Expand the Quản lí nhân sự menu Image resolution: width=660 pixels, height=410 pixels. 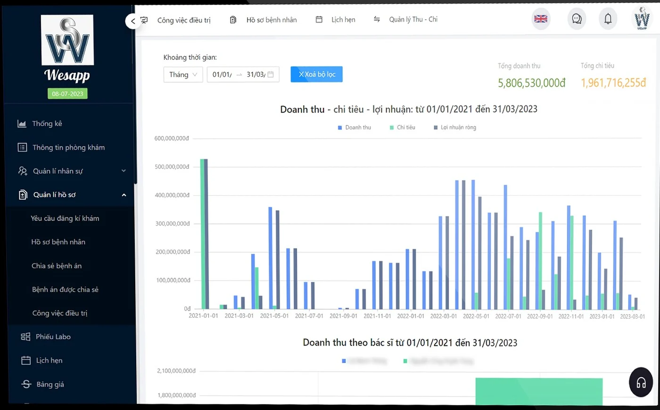point(72,171)
